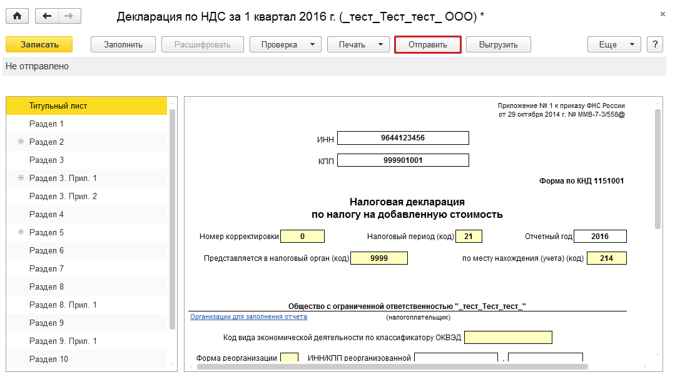Screen dimensions: 675x377
Task: Click the Записать button
Action: [39, 44]
